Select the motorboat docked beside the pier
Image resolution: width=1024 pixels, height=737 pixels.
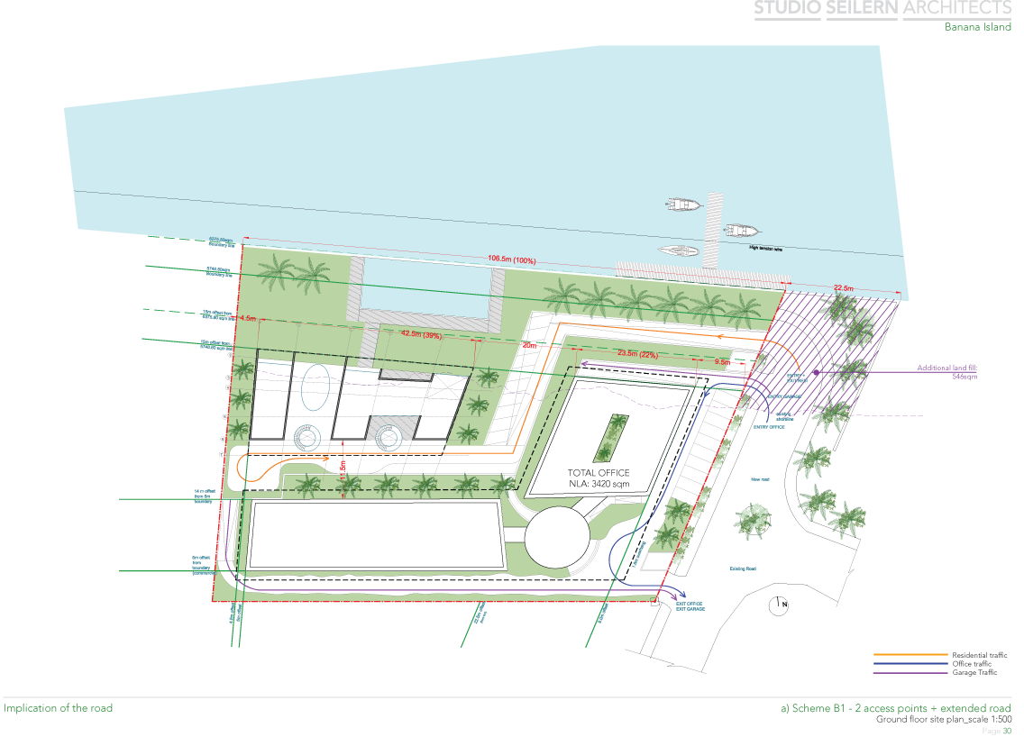683,205
